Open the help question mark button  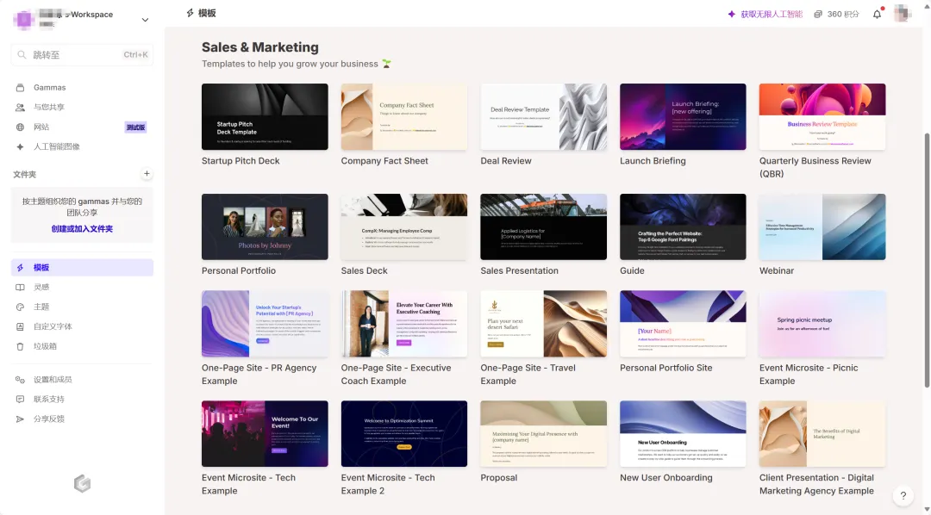tap(903, 496)
